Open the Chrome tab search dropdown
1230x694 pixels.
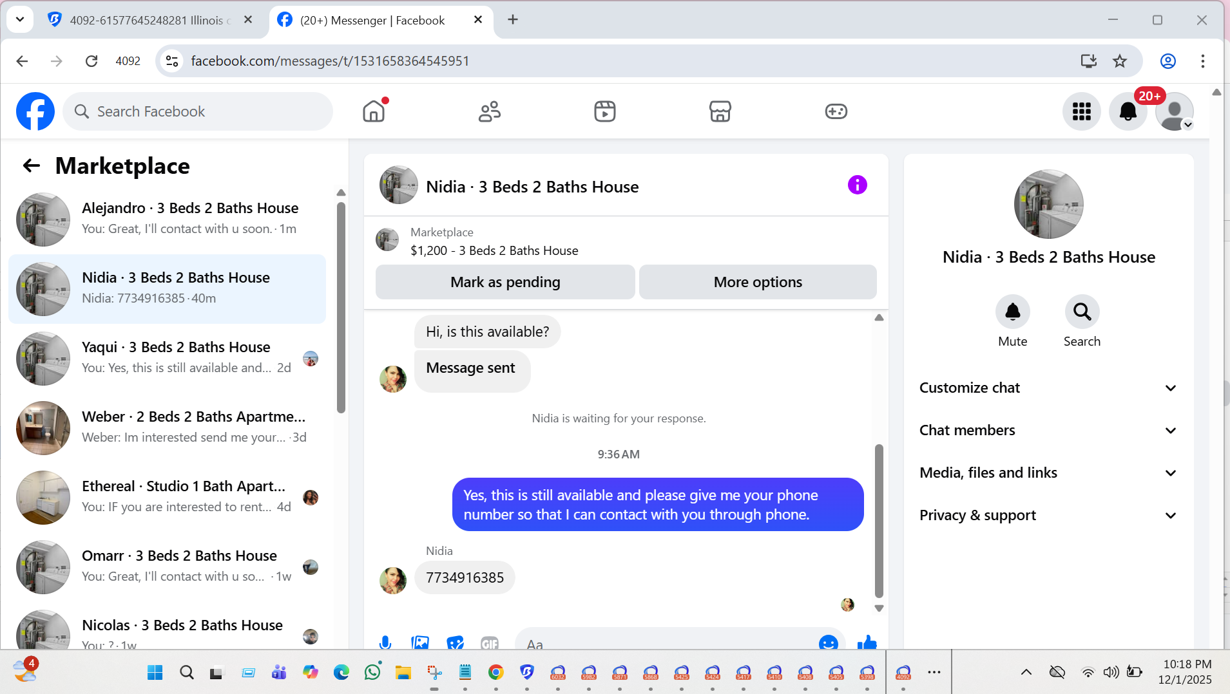click(20, 19)
